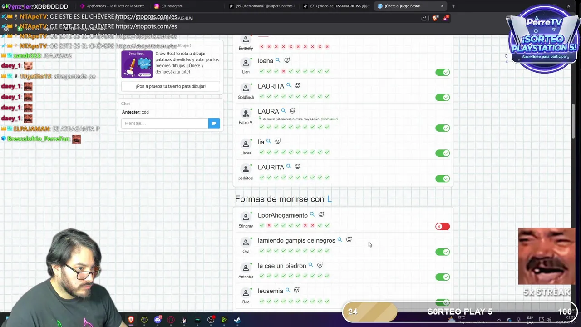
Task: Click the magnifier next to 'leusemia'
Action: (287, 290)
